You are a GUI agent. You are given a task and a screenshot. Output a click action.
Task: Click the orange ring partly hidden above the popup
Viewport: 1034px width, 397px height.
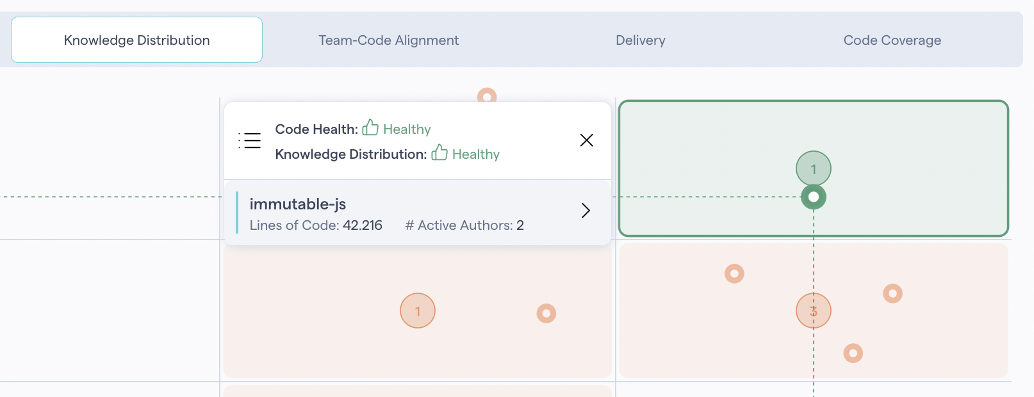click(x=487, y=95)
